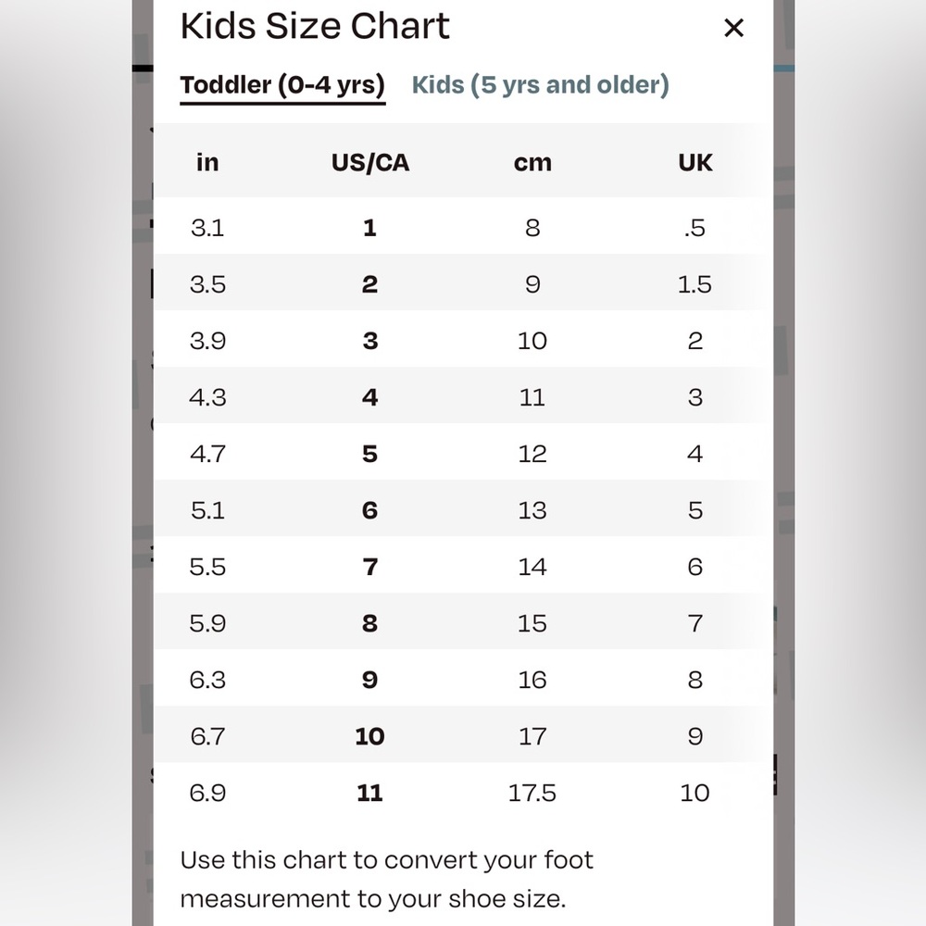Screen dimensions: 926x926
Task: Click the cm column header
Action: tap(532, 162)
